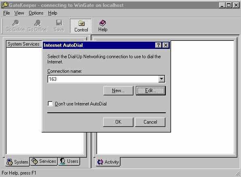241x177 pixels.
Task: Click the Save floppy disk icon
Action: (59, 23)
